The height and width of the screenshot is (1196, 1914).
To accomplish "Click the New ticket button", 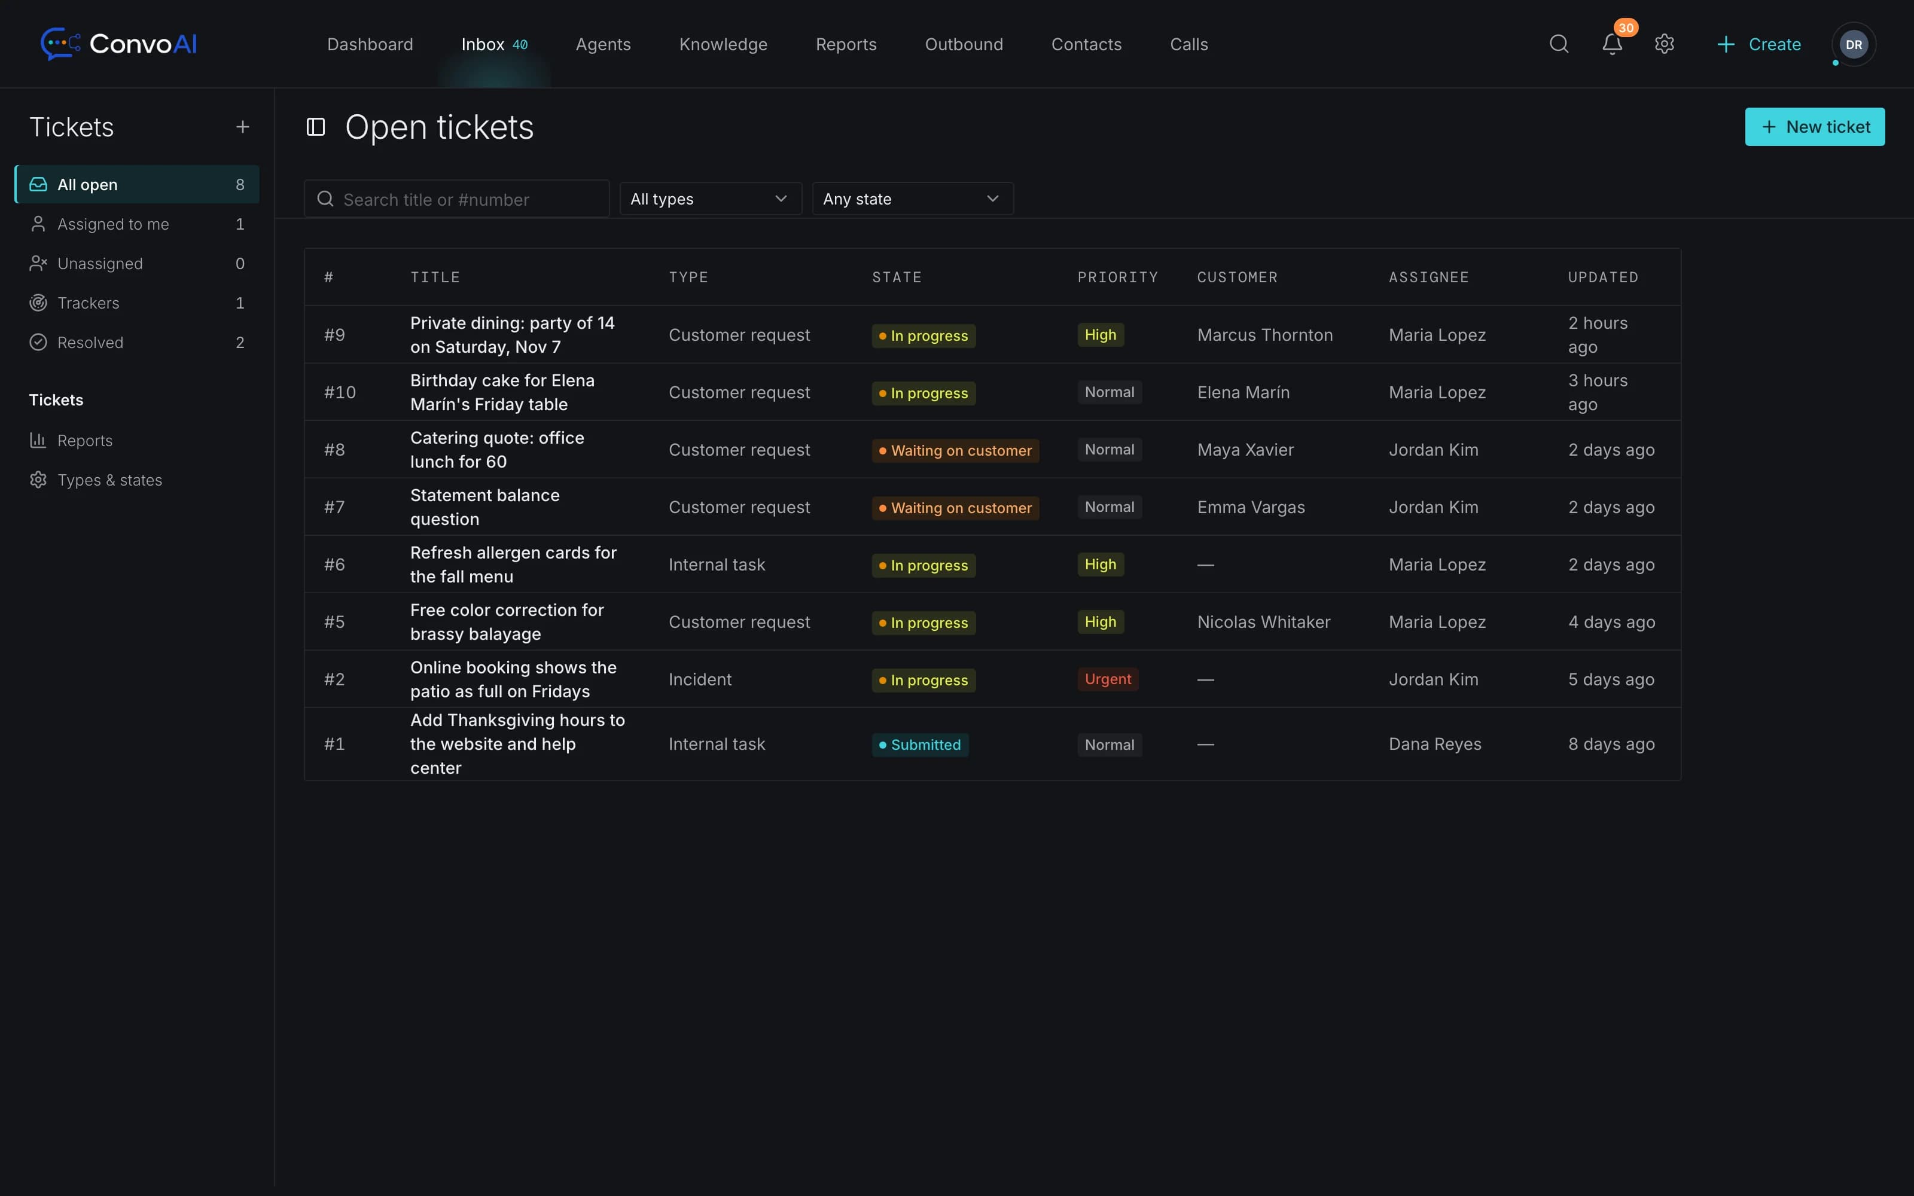I will click(x=1814, y=127).
